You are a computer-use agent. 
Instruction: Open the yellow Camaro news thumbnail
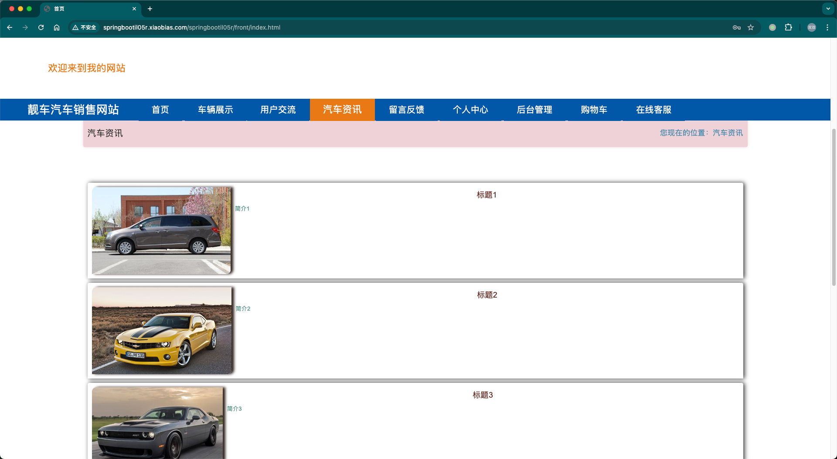(x=162, y=331)
